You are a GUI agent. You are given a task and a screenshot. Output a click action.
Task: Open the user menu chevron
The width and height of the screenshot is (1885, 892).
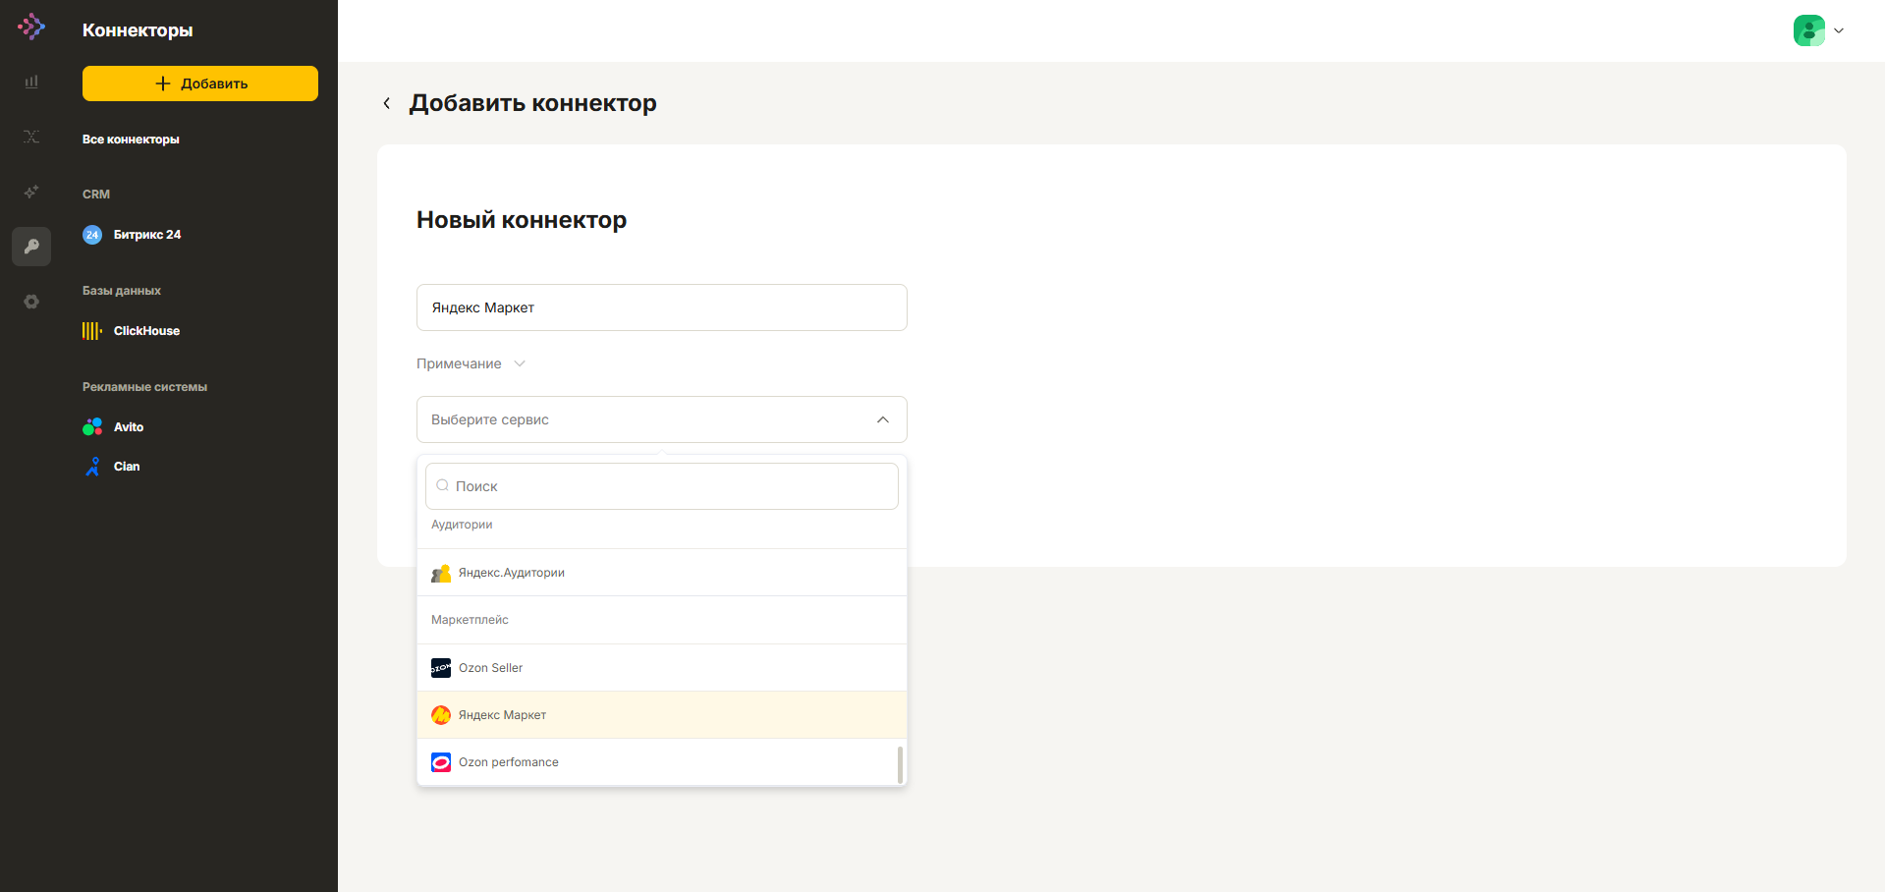[1839, 30]
